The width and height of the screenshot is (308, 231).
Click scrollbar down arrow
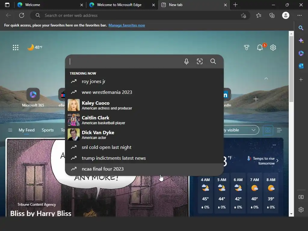291,214
